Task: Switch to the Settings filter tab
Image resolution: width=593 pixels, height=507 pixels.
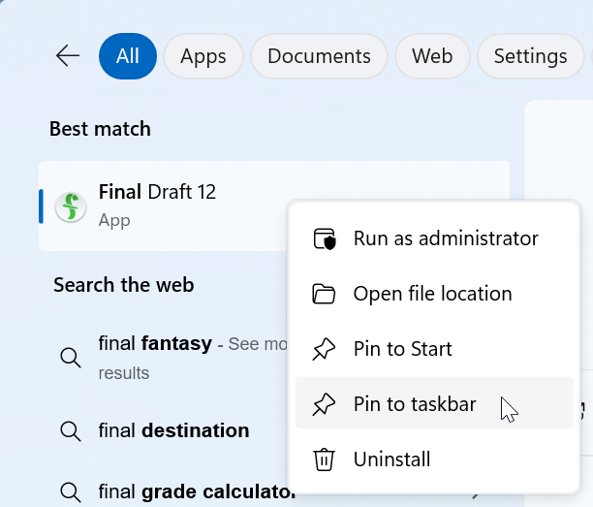Action: pos(530,56)
